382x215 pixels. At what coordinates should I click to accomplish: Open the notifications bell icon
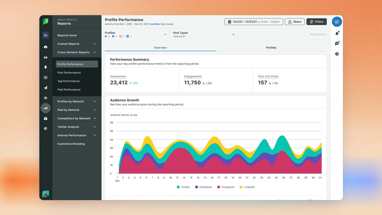(337, 34)
